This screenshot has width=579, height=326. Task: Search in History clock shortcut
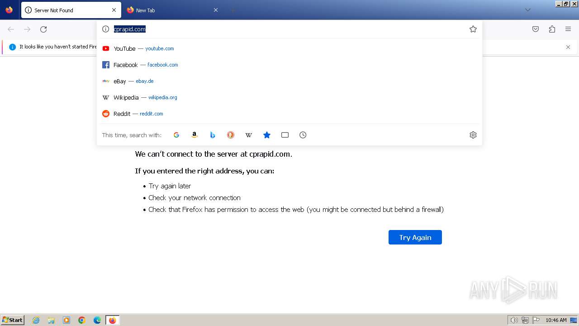pyautogui.click(x=303, y=135)
